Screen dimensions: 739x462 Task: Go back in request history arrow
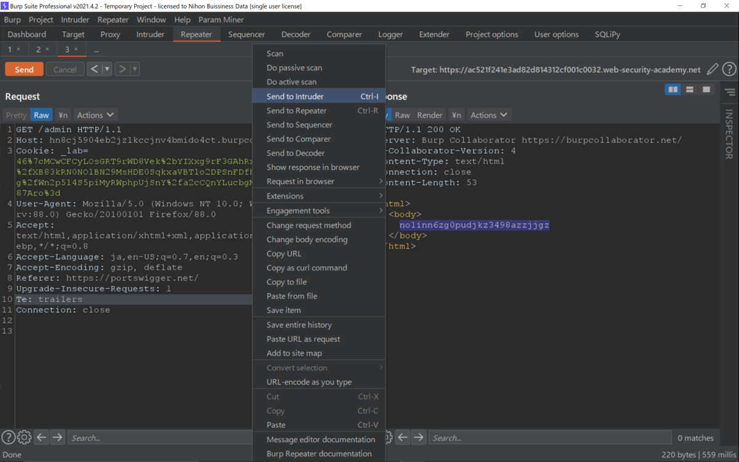pos(94,69)
